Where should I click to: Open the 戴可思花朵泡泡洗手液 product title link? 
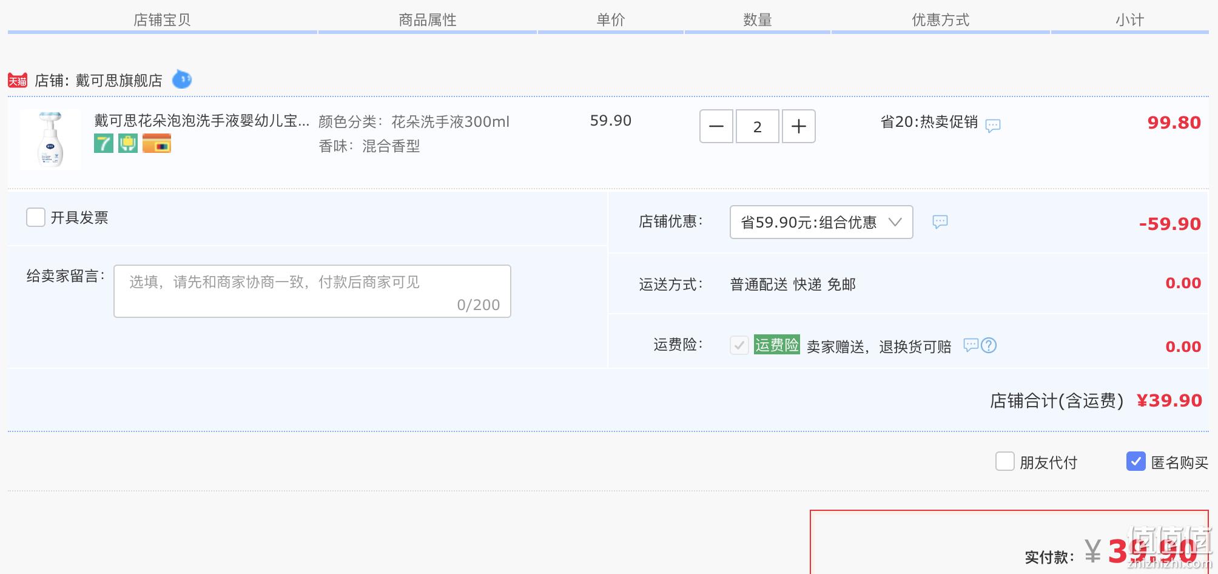[202, 121]
